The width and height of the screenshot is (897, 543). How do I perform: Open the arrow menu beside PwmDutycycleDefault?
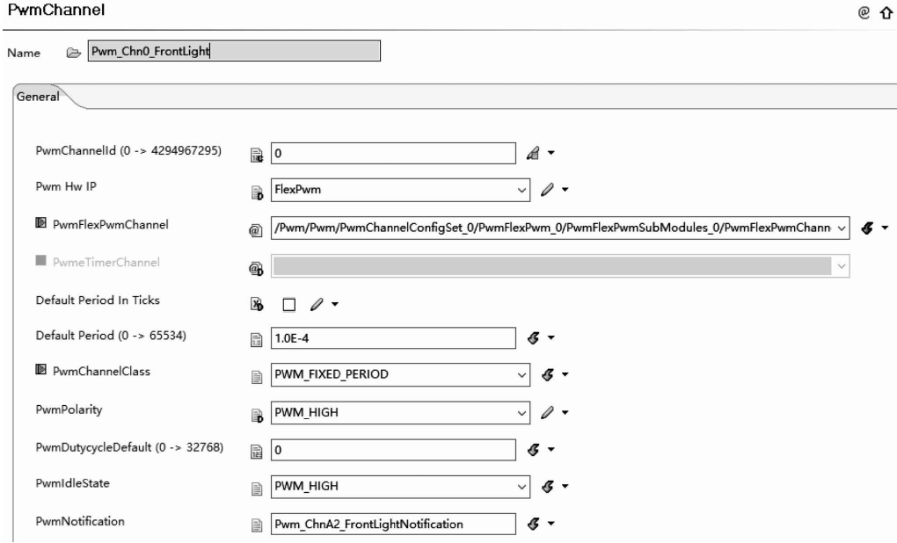(x=551, y=449)
